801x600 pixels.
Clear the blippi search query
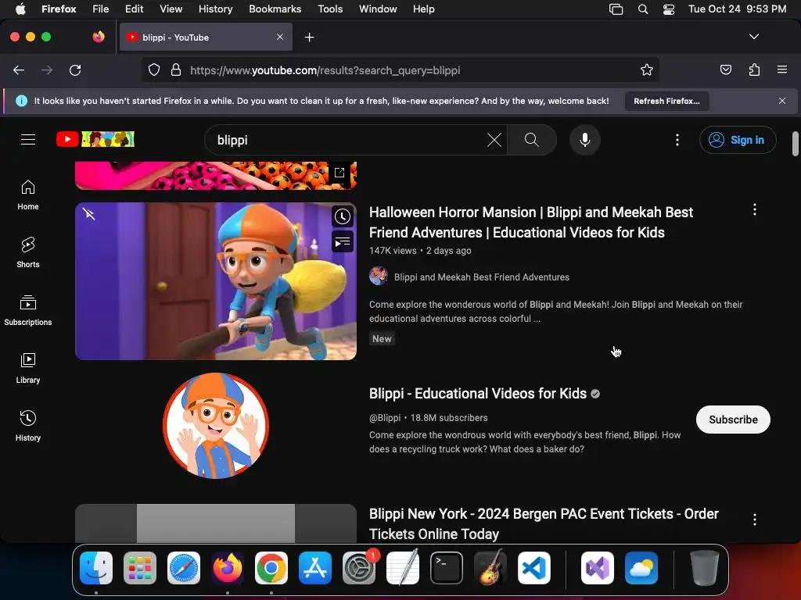pyautogui.click(x=494, y=140)
